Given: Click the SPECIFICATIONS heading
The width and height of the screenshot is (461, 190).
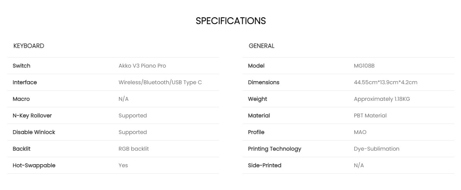Looking at the screenshot, I should point(230,21).
